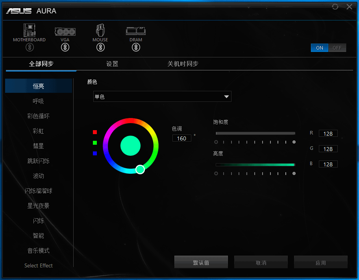Click the hue ring handle
This screenshot has width=359, height=280.
(140, 169)
